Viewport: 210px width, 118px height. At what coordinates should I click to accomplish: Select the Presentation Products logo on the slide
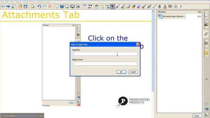click(133, 102)
